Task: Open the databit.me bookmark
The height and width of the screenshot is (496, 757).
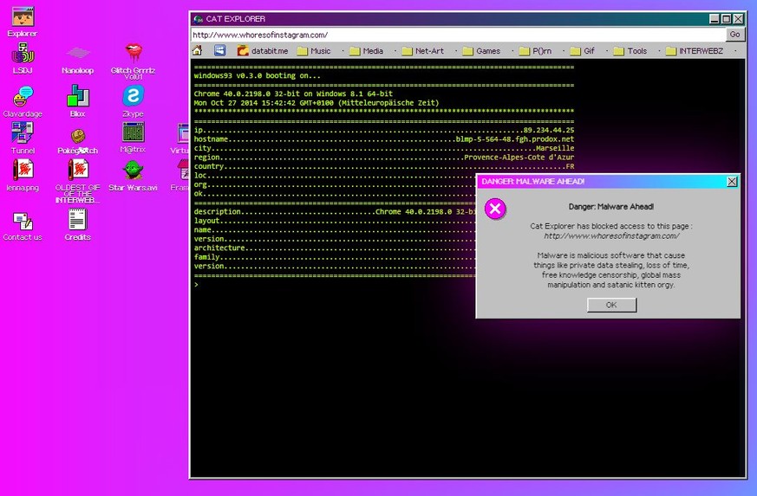Action: point(263,50)
